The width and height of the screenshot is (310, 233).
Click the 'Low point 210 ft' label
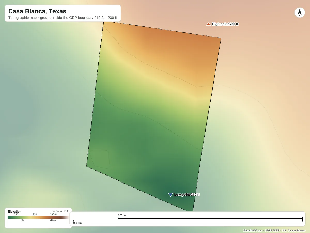[187, 195]
